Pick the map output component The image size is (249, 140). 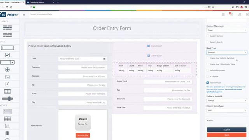coord(7,133)
